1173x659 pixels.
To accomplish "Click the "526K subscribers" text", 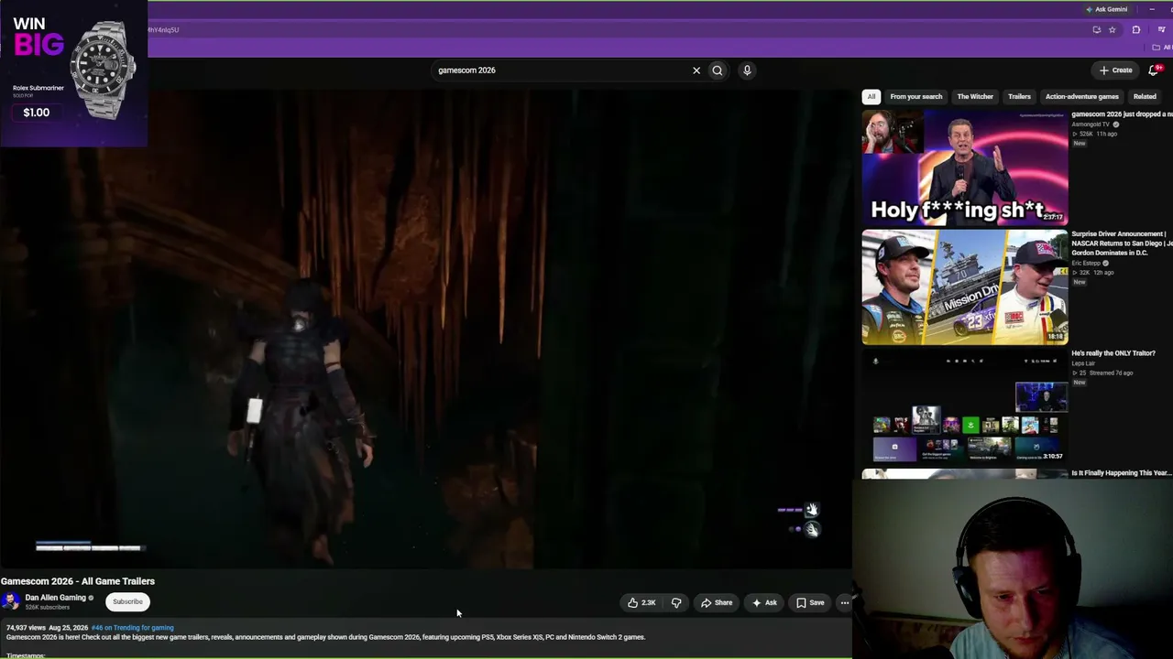I will (x=48, y=608).
